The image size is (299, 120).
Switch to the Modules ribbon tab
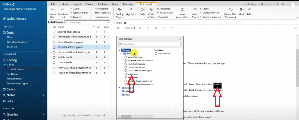(x=128, y=4)
